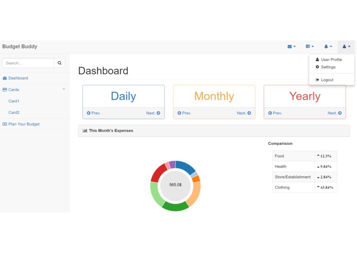This screenshot has height=253, width=357.
Task: Click the Daily panel left arrow icon
Action: pyautogui.click(x=88, y=113)
